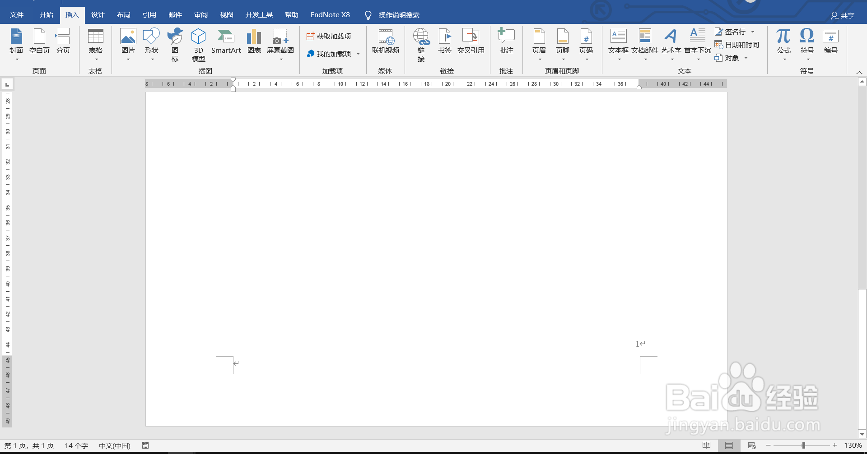
Task: Click Tell Me search (操作说明搜索)
Action: point(392,15)
